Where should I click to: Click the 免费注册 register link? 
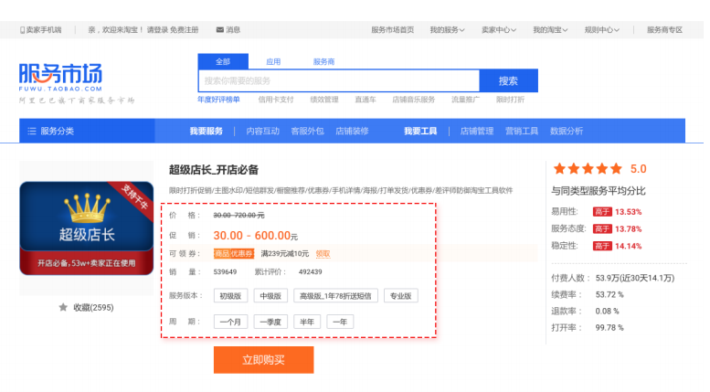click(x=185, y=30)
